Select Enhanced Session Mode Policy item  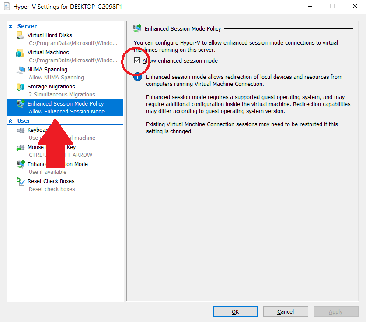pyautogui.click(x=65, y=108)
